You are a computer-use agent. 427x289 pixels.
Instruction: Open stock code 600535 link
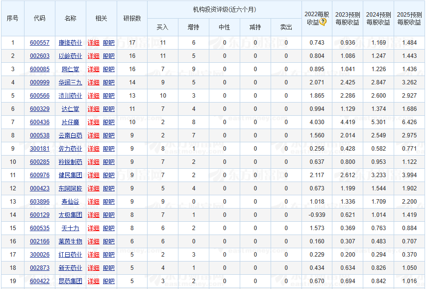[x=40, y=228]
